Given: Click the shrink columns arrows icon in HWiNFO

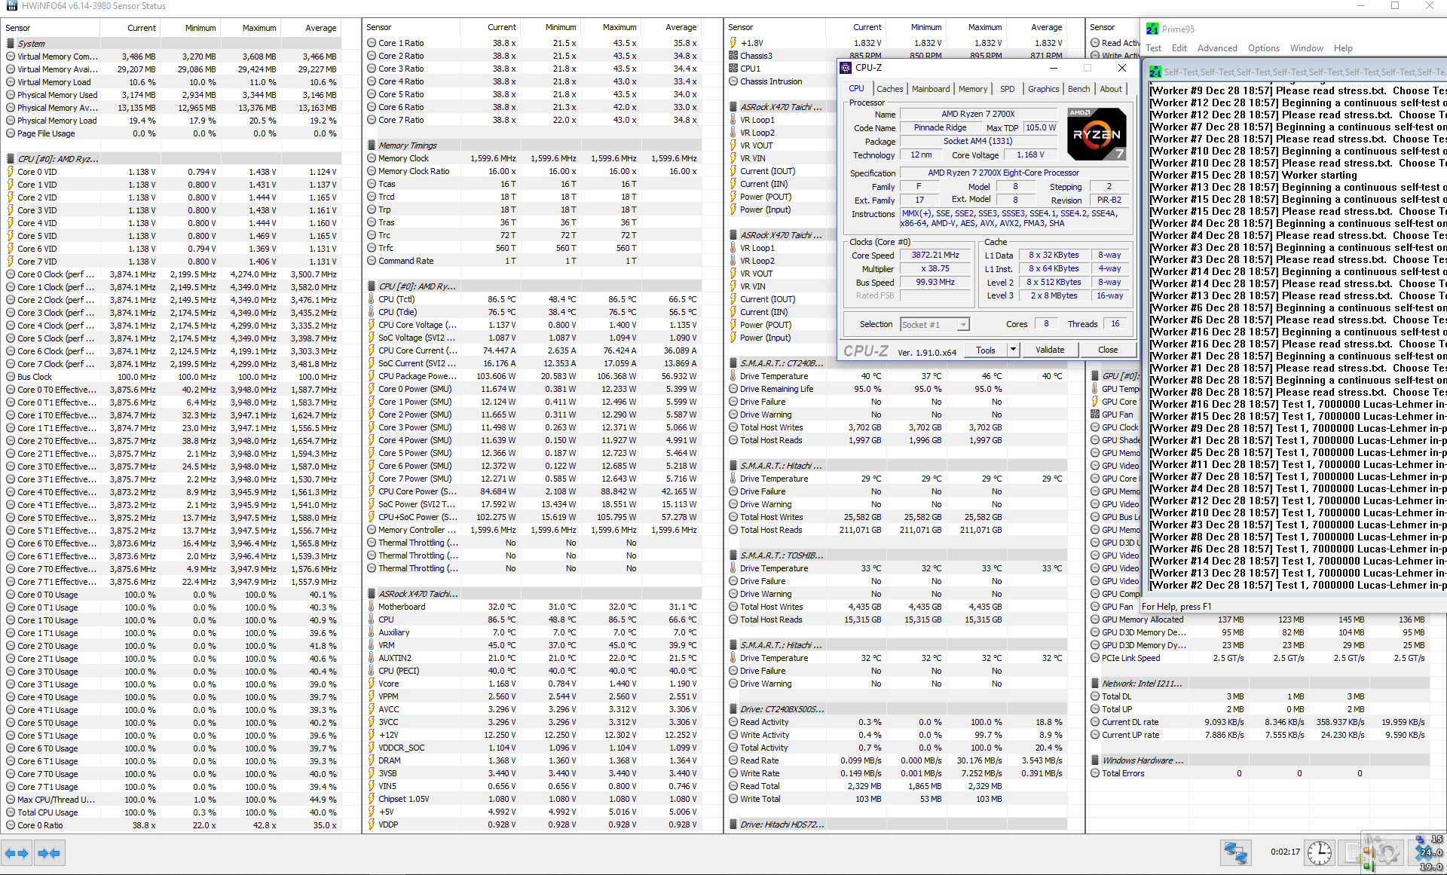Looking at the screenshot, I should click(49, 853).
